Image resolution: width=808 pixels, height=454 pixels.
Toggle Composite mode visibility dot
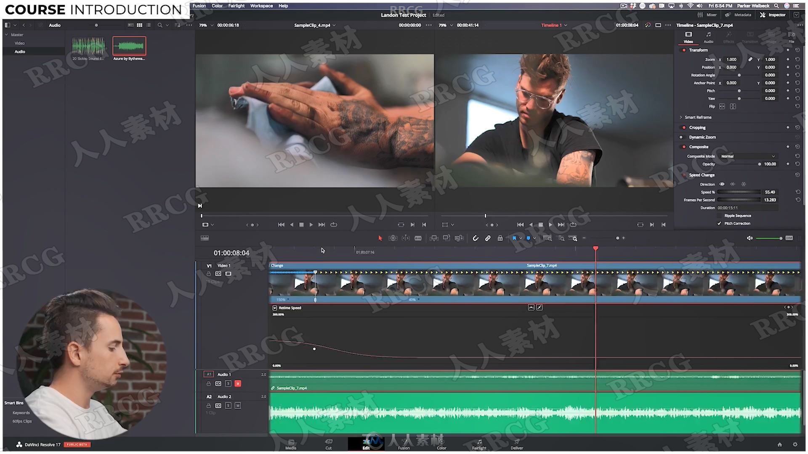click(x=684, y=146)
